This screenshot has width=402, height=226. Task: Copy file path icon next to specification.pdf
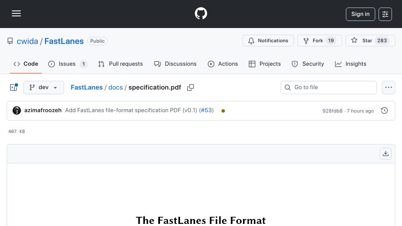point(191,87)
